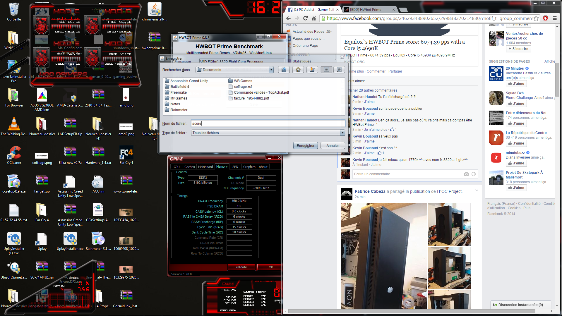Image resolution: width=562 pixels, height=316 pixels.
Task: Select facture_19544882.pdf file
Action: click(x=249, y=98)
